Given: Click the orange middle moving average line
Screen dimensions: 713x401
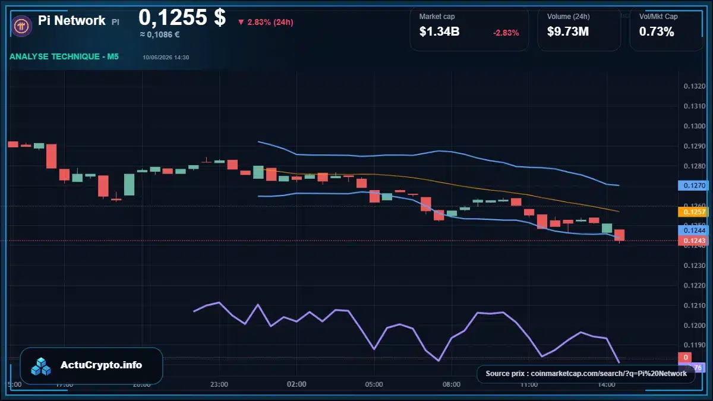Looking at the screenshot, I should (440, 181).
